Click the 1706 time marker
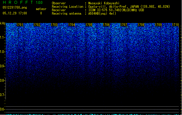182x115 pixels. coord(106,25)
